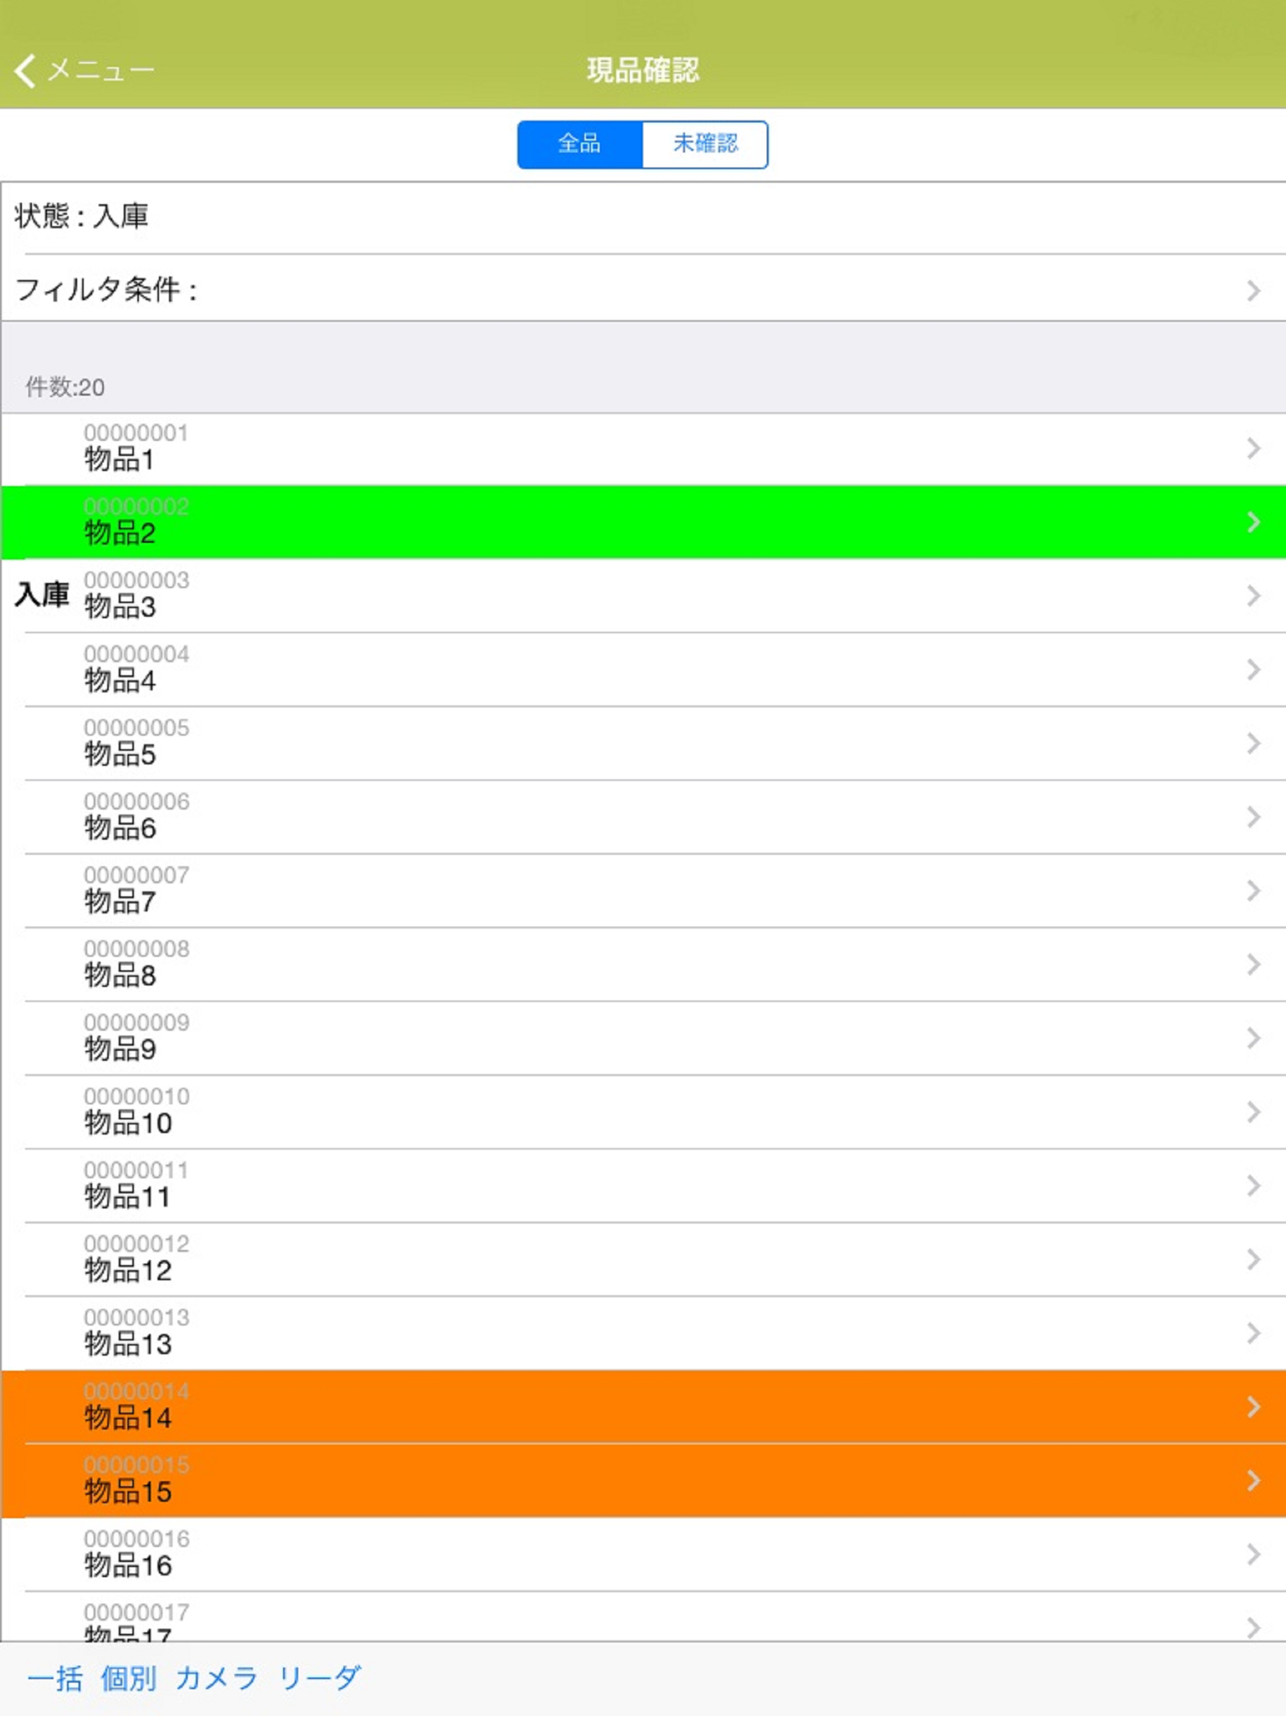Tap chevron on the 物品5 row

point(1253,743)
